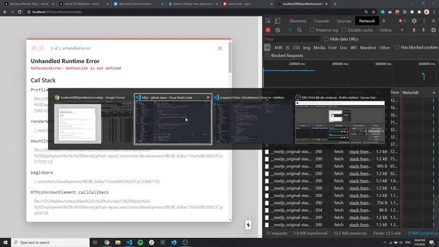Click Waterfall column sort arrow
The width and height of the screenshot is (439, 247).
click(x=434, y=93)
